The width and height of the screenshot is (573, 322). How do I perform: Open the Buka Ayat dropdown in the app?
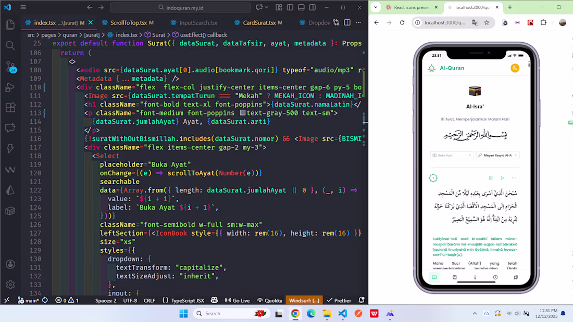point(452,155)
